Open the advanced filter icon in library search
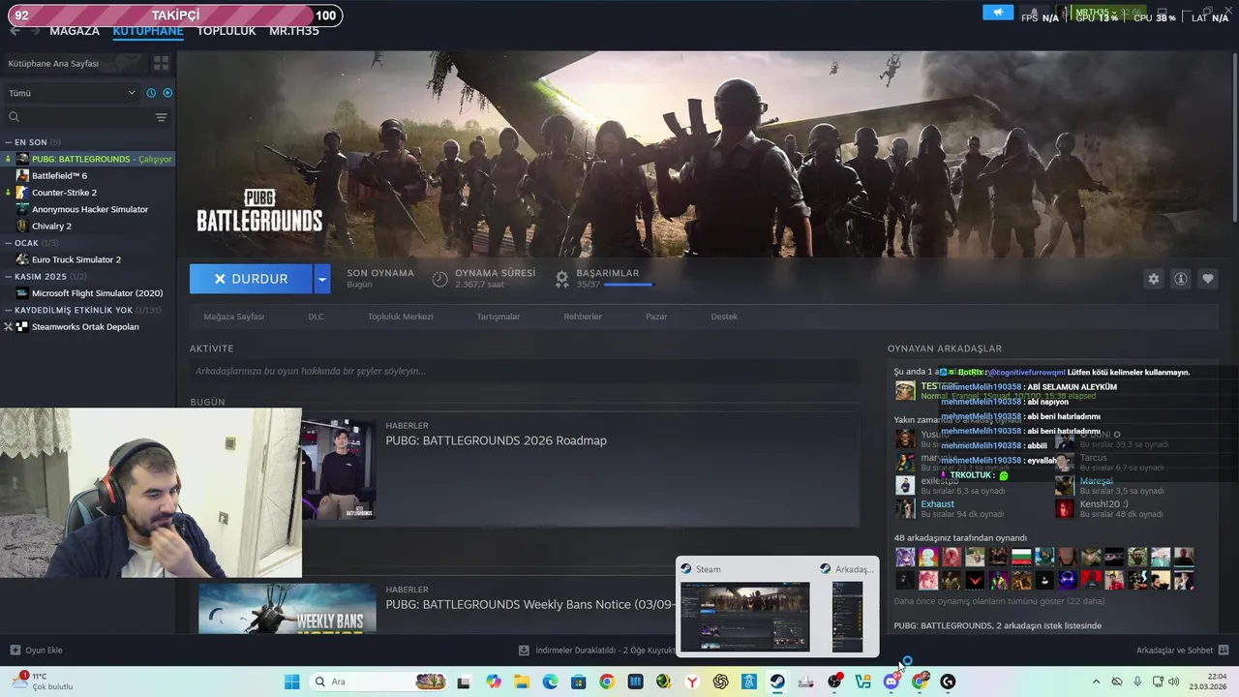 (161, 117)
